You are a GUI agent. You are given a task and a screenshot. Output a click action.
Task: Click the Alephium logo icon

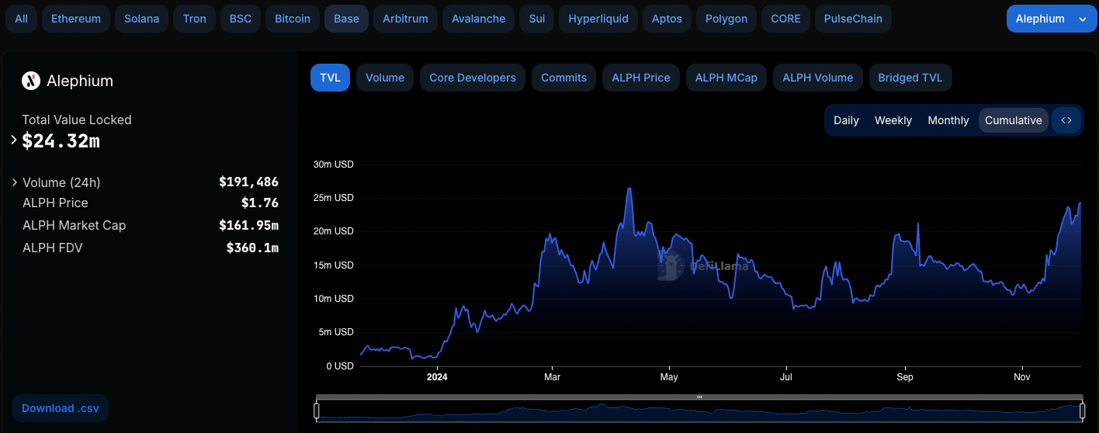point(31,81)
